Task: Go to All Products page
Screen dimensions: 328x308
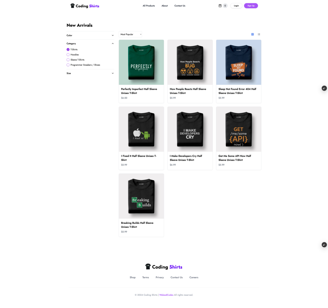Action: point(149,6)
